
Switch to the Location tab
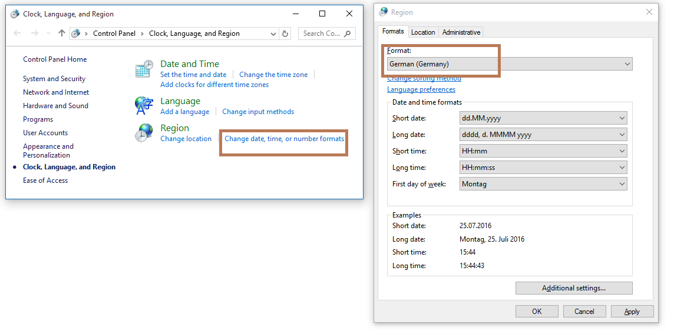pos(423,32)
